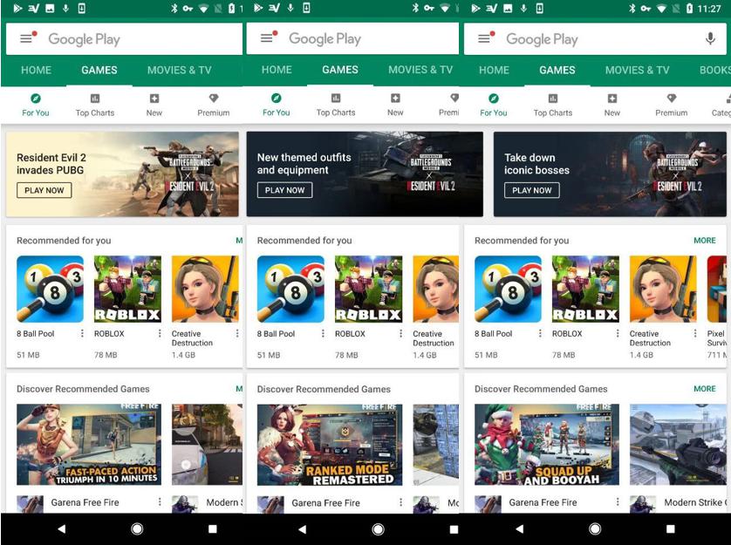Open hamburger menu in left phone screen

point(26,38)
